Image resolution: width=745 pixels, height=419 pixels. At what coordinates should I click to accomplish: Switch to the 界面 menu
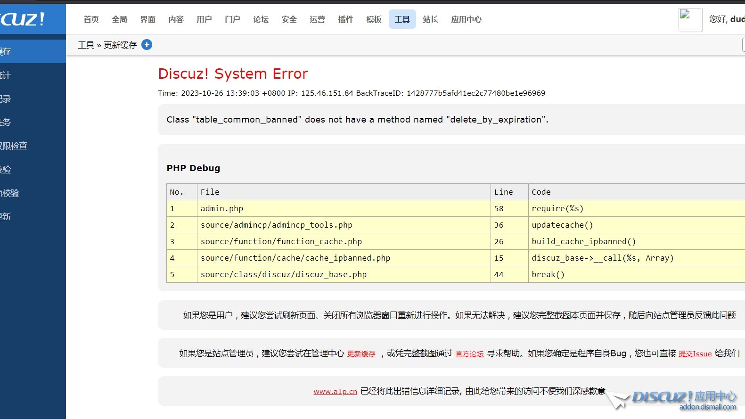(148, 19)
